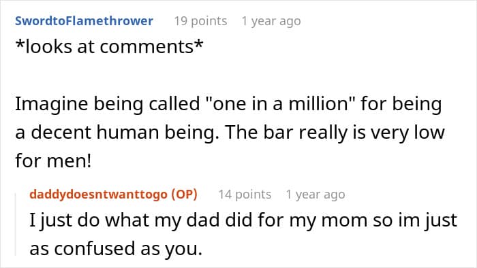The height and width of the screenshot is (268, 477).
Task: Collapse the reply using the vertical thread line
Action: 16,224
